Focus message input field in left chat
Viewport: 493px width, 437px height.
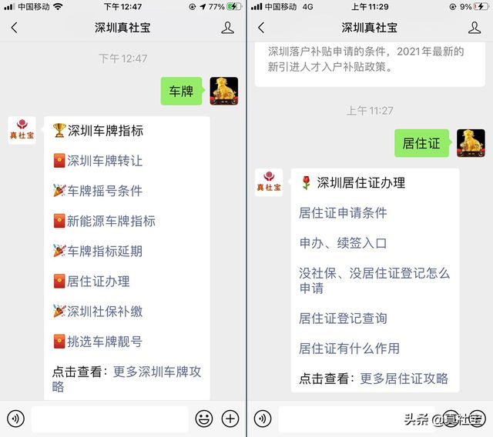pos(109,419)
